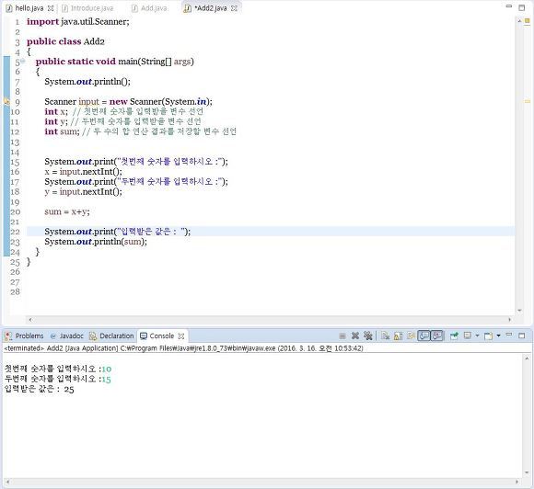Switch to the Add.java editor tab
This screenshot has height=489, width=534.
[149, 8]
